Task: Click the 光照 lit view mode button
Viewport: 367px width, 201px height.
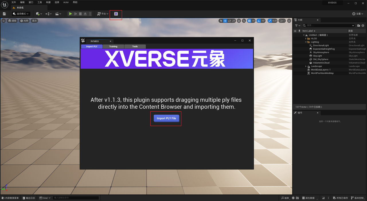Action: click(x=24, y=21)
